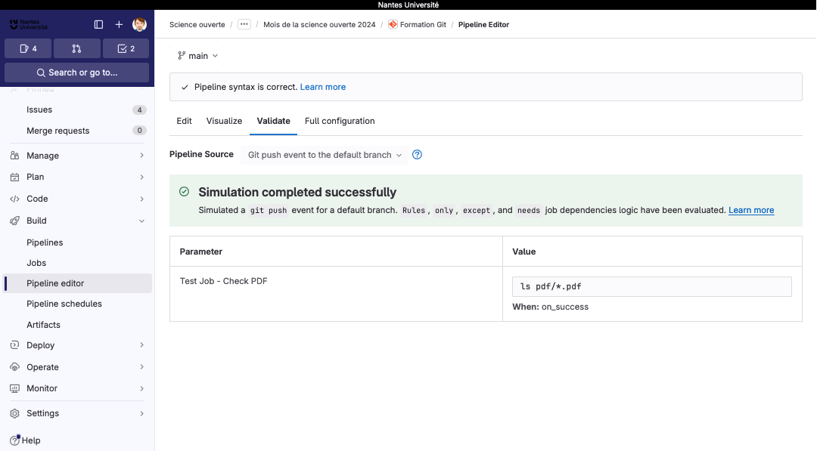Click the Deploy section icon
Screen dimensions: 817x451
click(x=14, y=345)
